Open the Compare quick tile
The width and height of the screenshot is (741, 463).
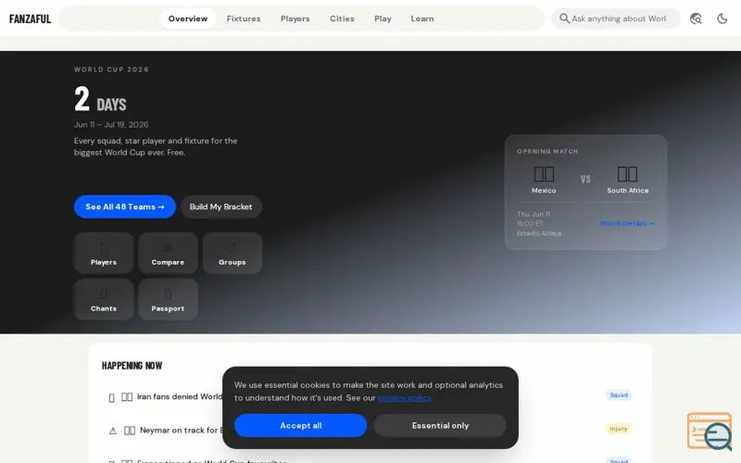[x=168, y=253]
